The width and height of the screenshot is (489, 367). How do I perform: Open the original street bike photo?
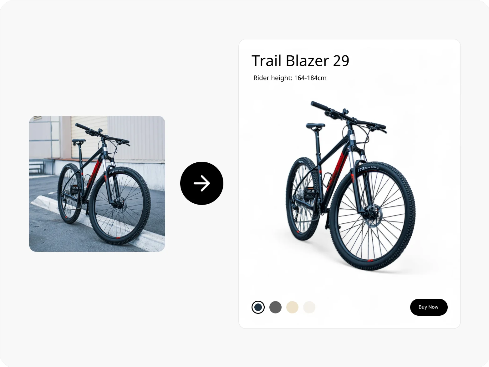[97, 184]
